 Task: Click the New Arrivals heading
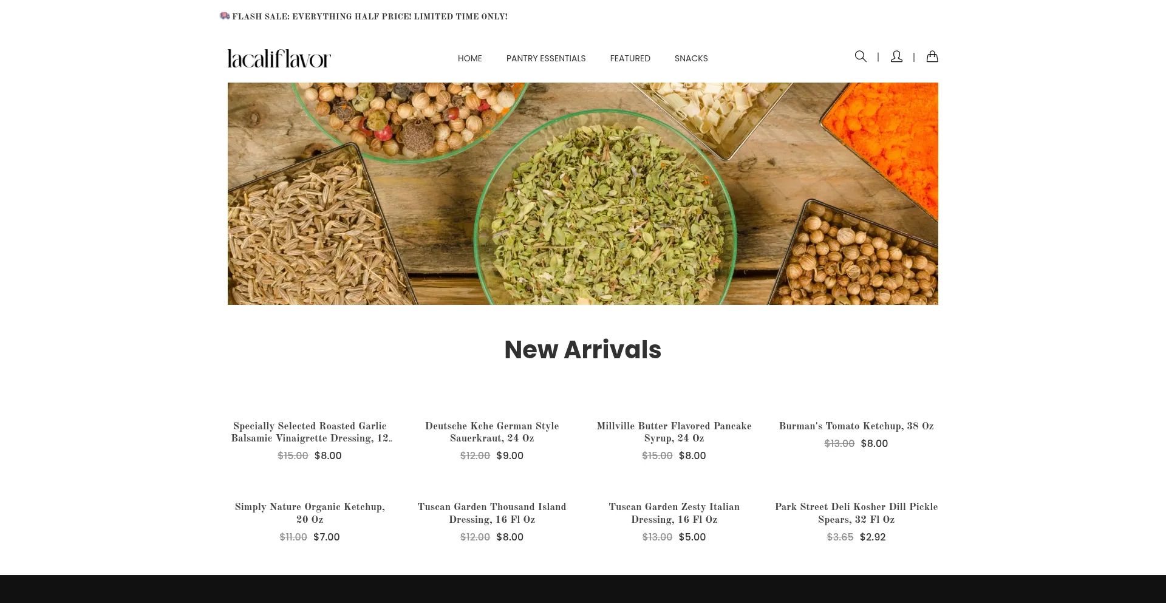(583, 350)
